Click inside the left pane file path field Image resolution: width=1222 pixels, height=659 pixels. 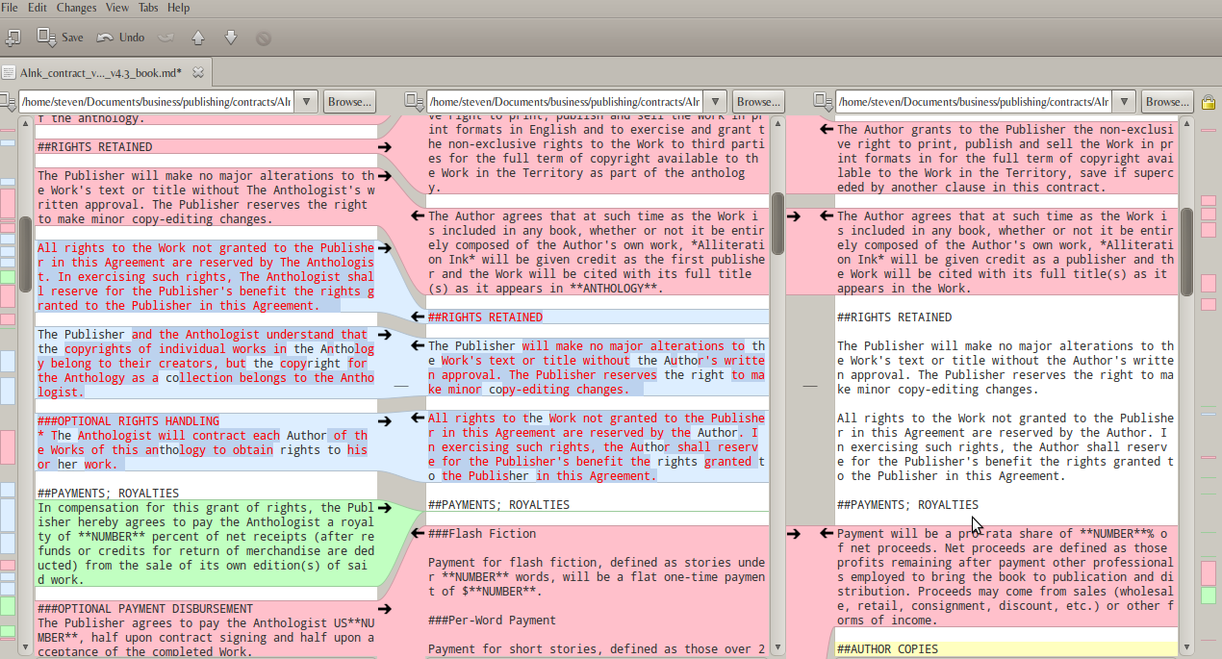pyautogui.click(x=156, y=101)
